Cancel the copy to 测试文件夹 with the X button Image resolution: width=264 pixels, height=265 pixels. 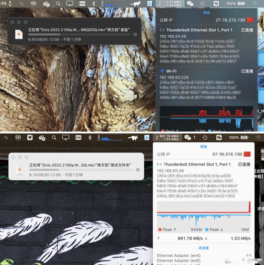[138, 170]
